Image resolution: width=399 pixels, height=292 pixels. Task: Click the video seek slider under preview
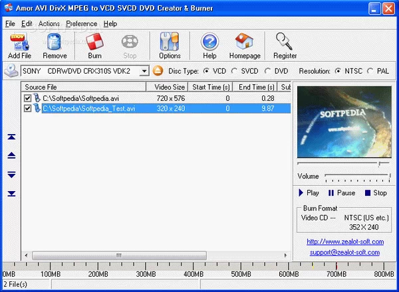(x=343, y=163)
